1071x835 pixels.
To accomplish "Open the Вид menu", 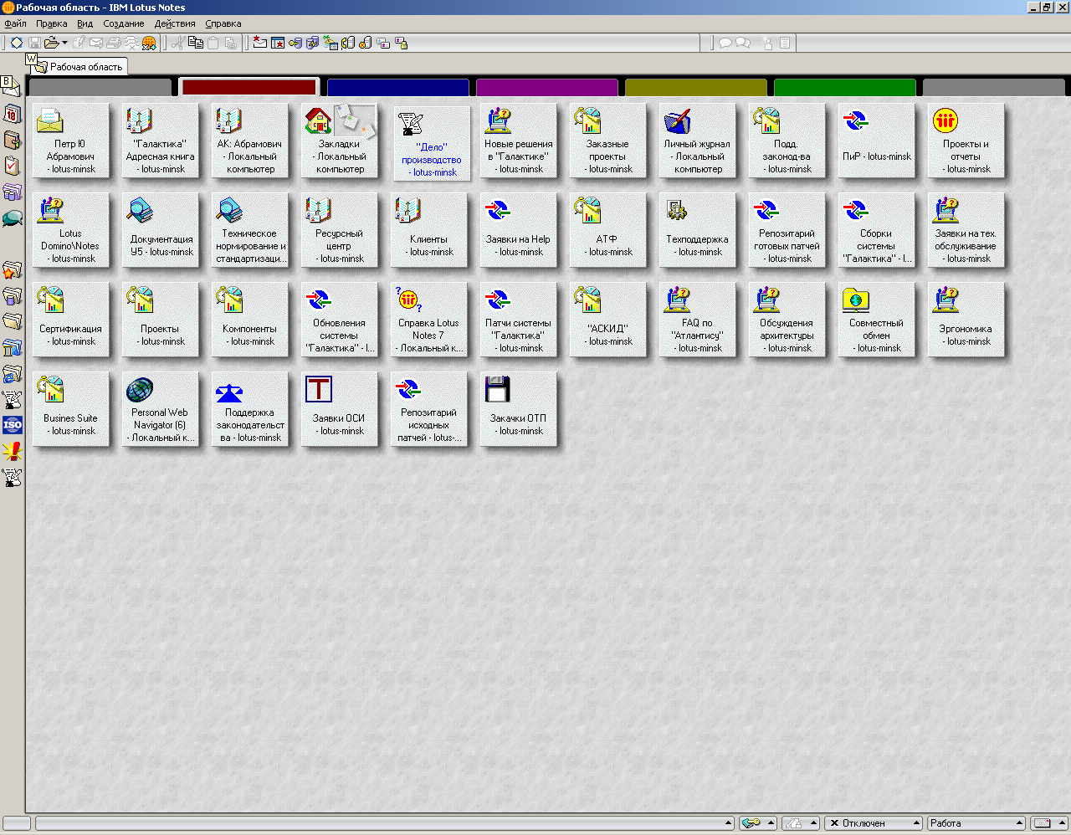I will tap(85, 24).
